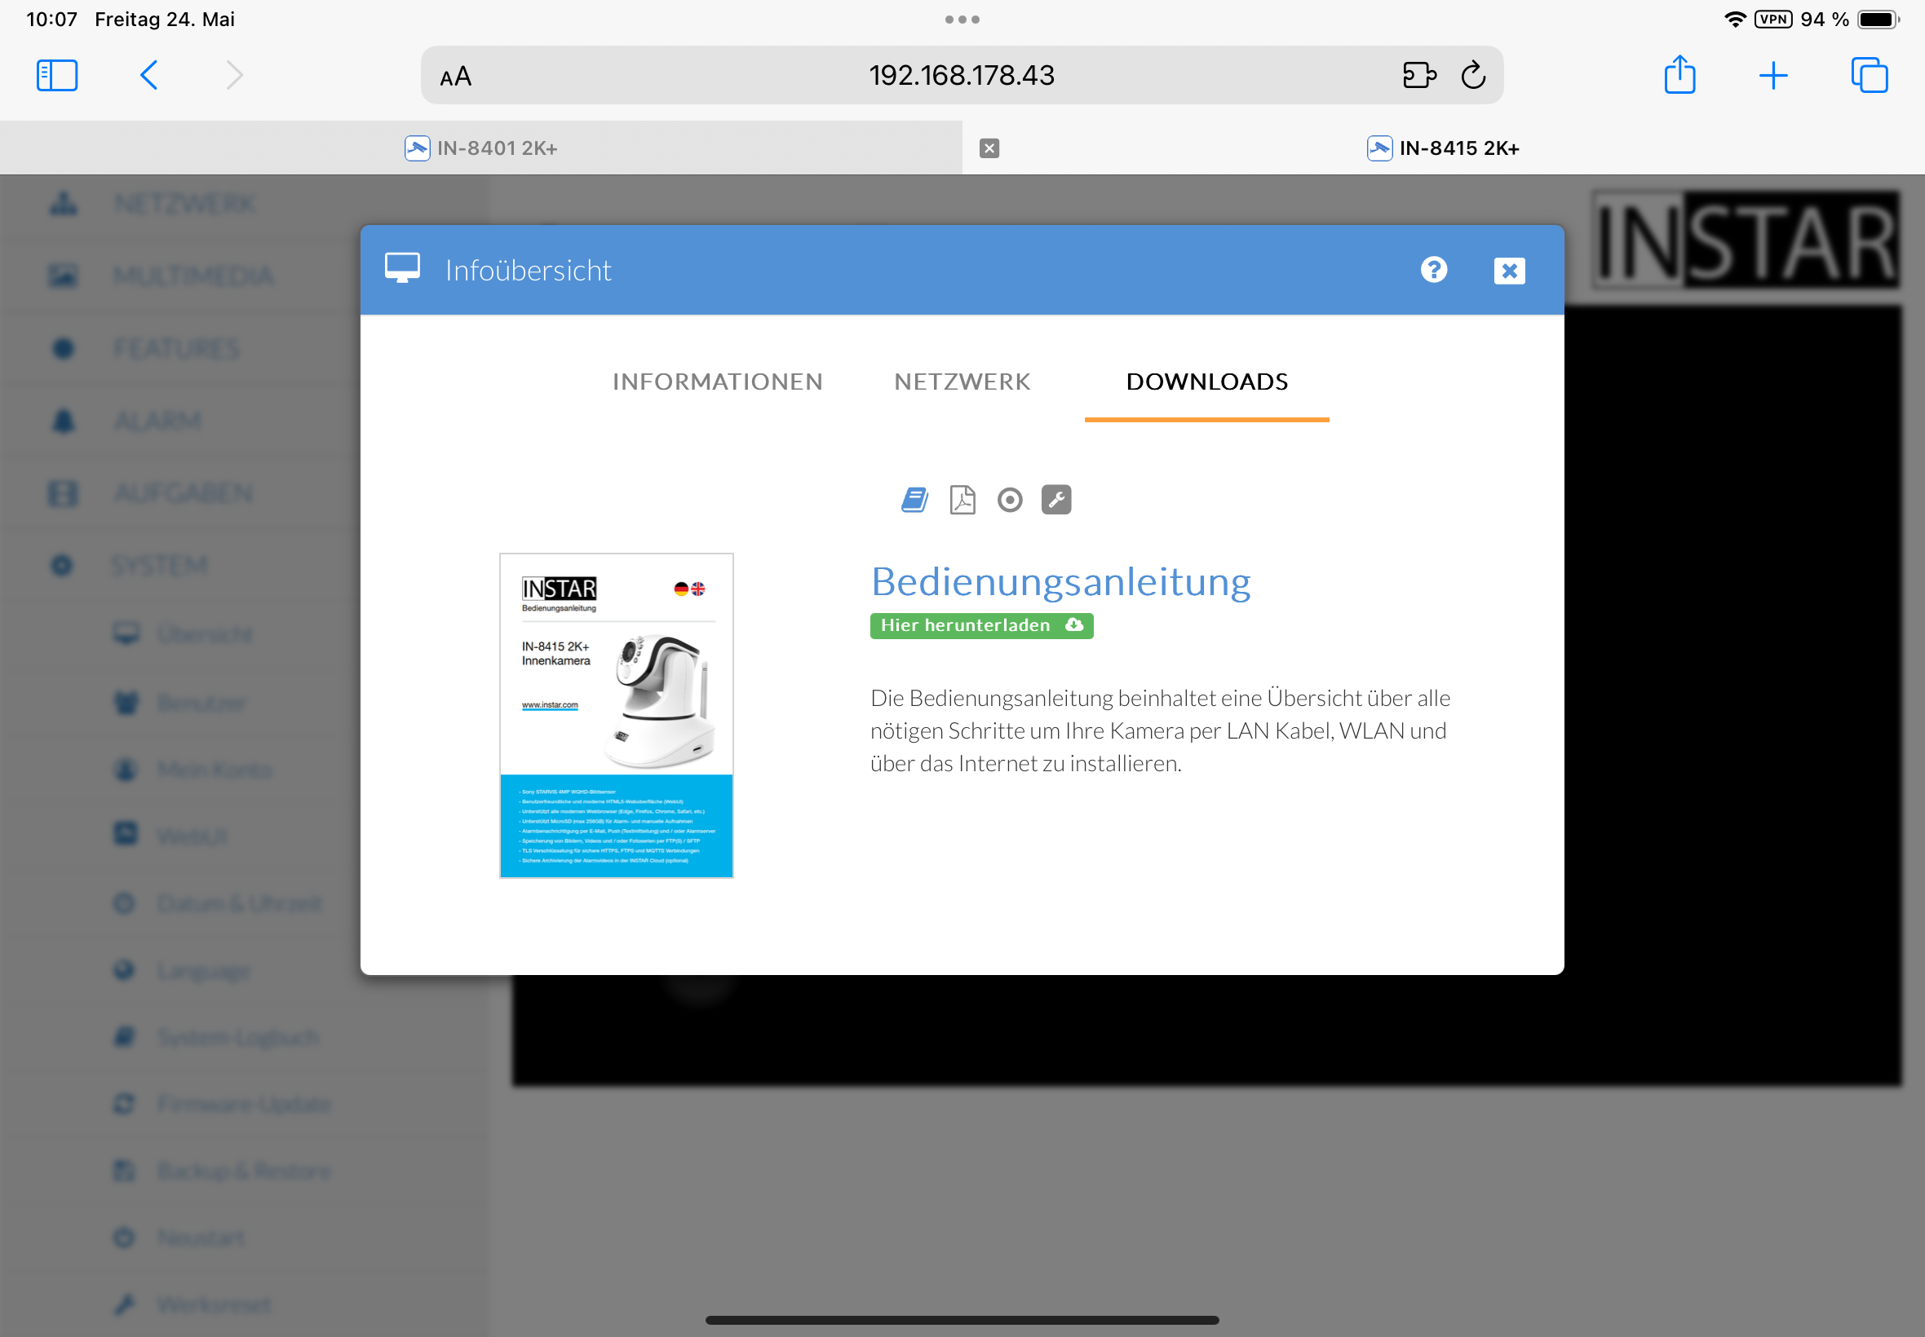Open the help question mark in Infoübersicht

(x=1433, y=270)
